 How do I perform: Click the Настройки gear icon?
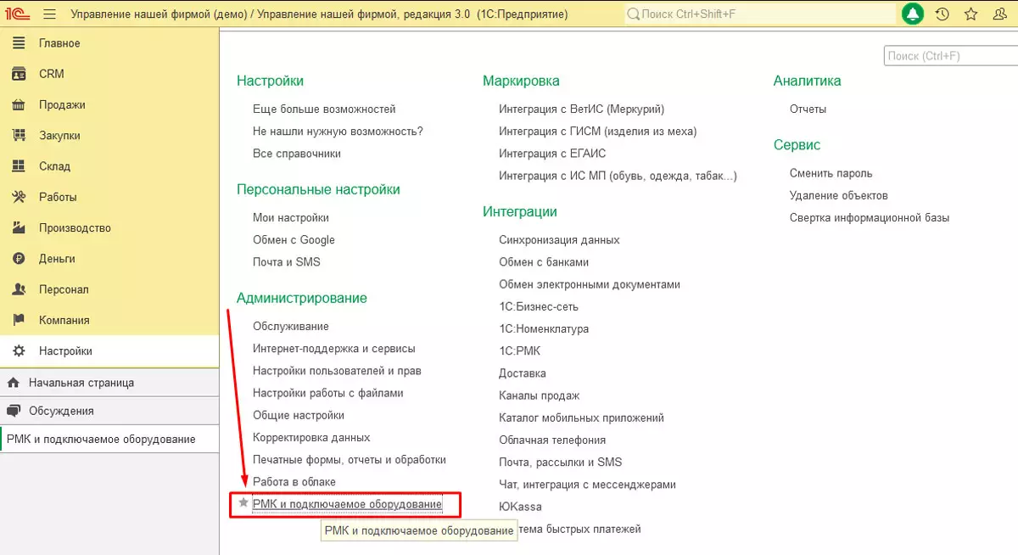[19, 350]
